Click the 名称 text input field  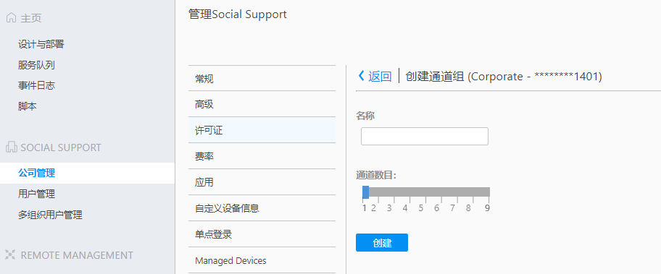425,136
